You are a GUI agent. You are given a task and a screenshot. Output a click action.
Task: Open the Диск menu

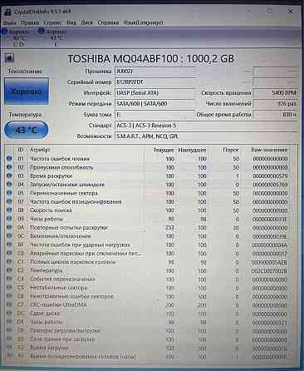point(86,22)
